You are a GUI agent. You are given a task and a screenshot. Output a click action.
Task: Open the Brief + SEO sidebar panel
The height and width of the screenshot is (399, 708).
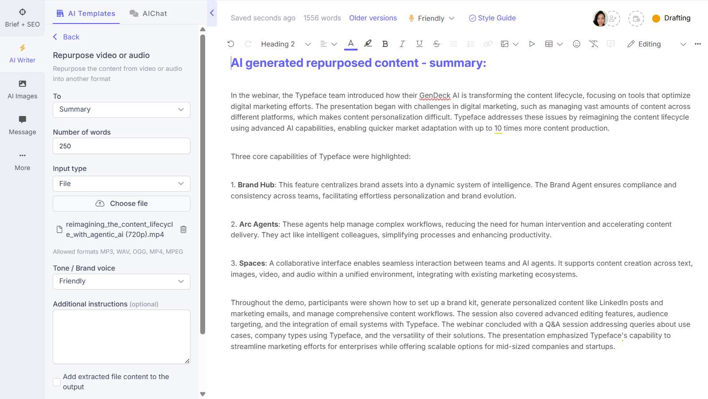click(x=22, y=18)
